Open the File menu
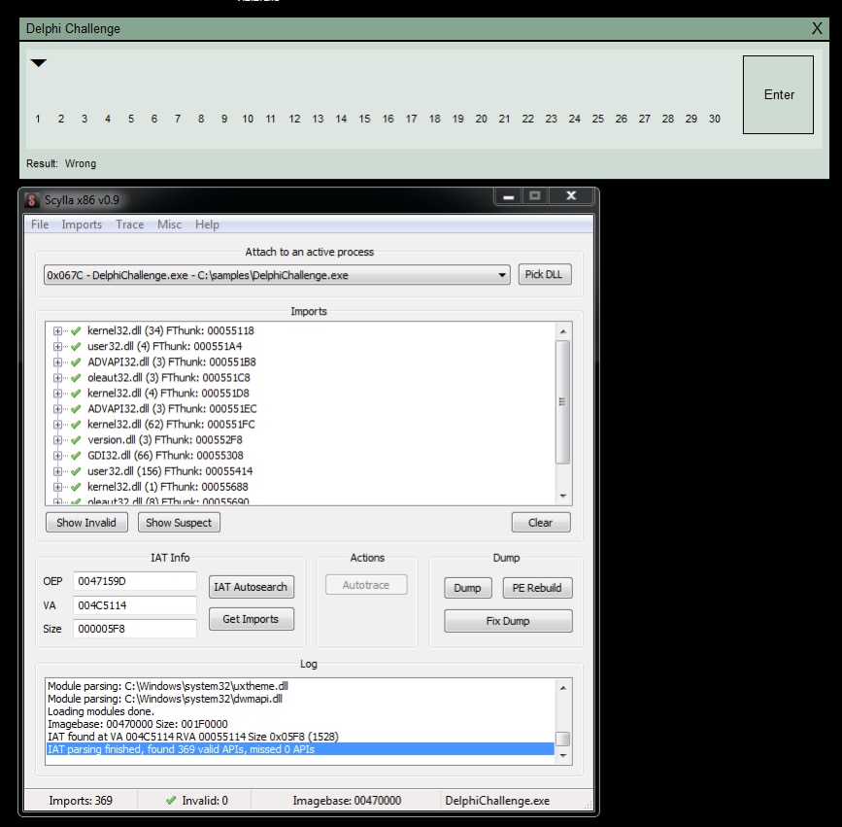 tap(40, 224)
